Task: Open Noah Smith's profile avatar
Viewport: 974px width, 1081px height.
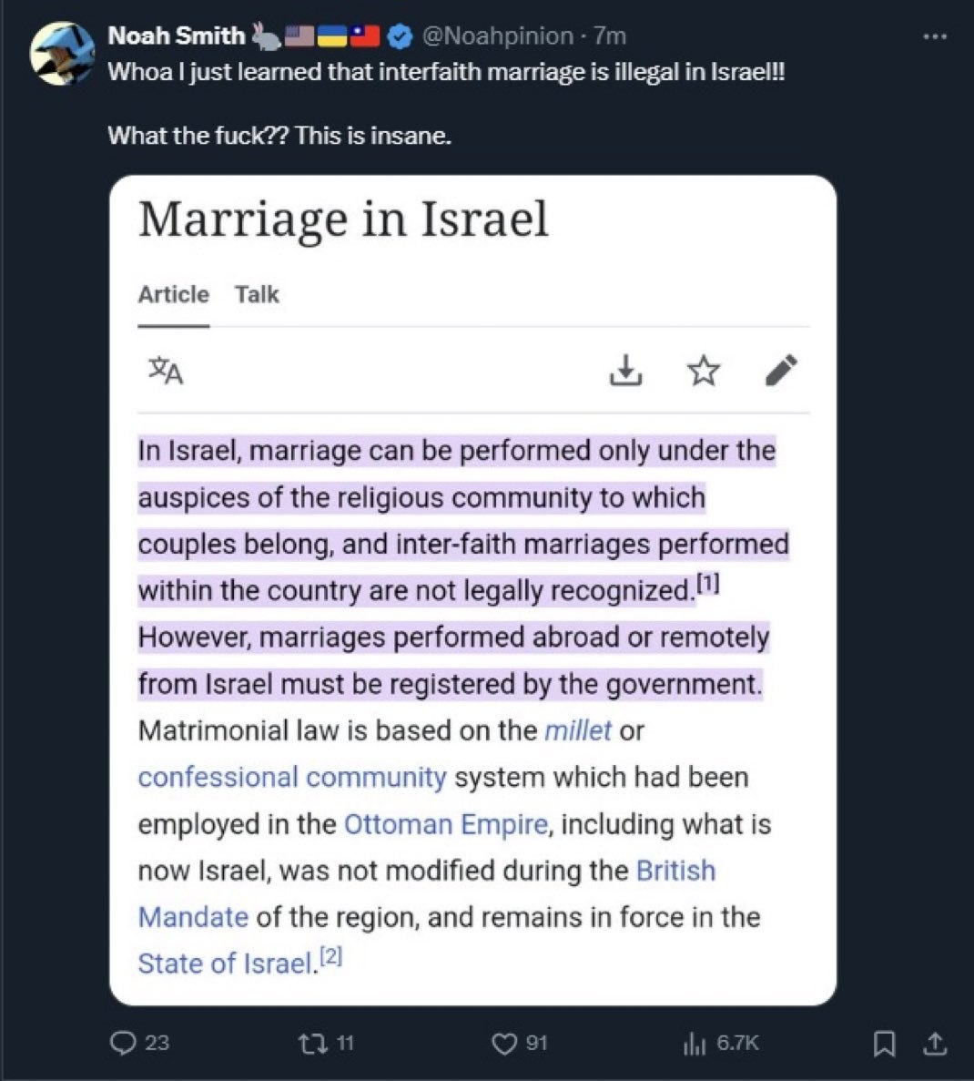Action: pos(62,54)
